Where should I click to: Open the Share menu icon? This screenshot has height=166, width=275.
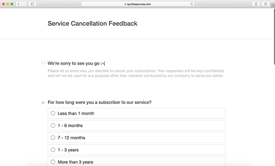256,4
